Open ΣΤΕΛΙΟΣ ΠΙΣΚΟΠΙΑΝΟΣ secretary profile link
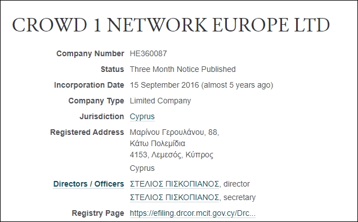The image size is (358, 222). pos(174,197)
